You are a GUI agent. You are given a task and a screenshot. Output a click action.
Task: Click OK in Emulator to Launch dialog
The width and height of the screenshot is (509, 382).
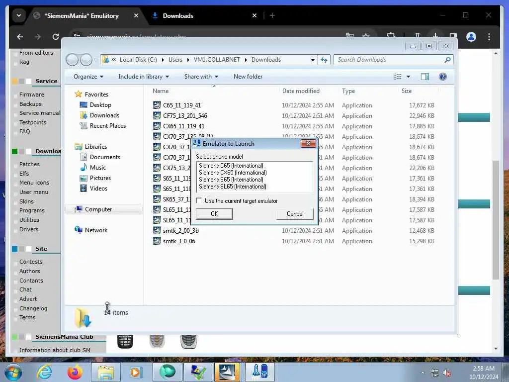coord(214,214)
